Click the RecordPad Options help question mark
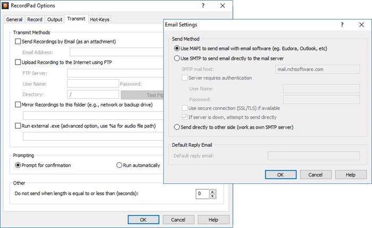Viewport: 372px width, 228px height. click(x=203, y=6)
